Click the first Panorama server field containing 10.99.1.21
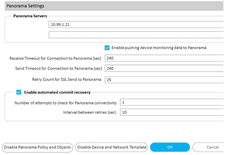 tap(136, 25)
